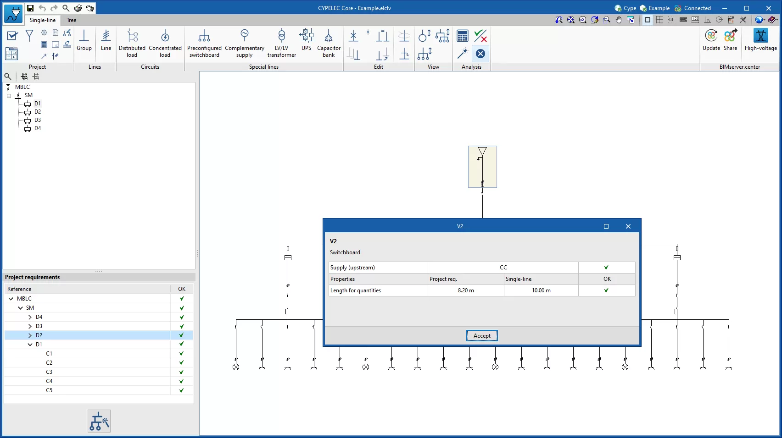Click the Connected status in title bar

tap(693, 8)
